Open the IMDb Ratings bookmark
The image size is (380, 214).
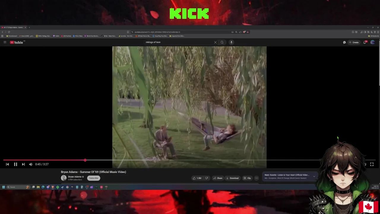(x=43, y=36)
